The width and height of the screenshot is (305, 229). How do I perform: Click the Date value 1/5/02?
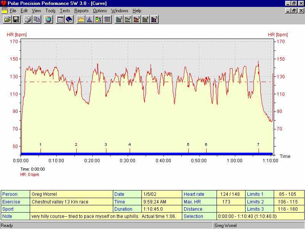click(162, 194)
